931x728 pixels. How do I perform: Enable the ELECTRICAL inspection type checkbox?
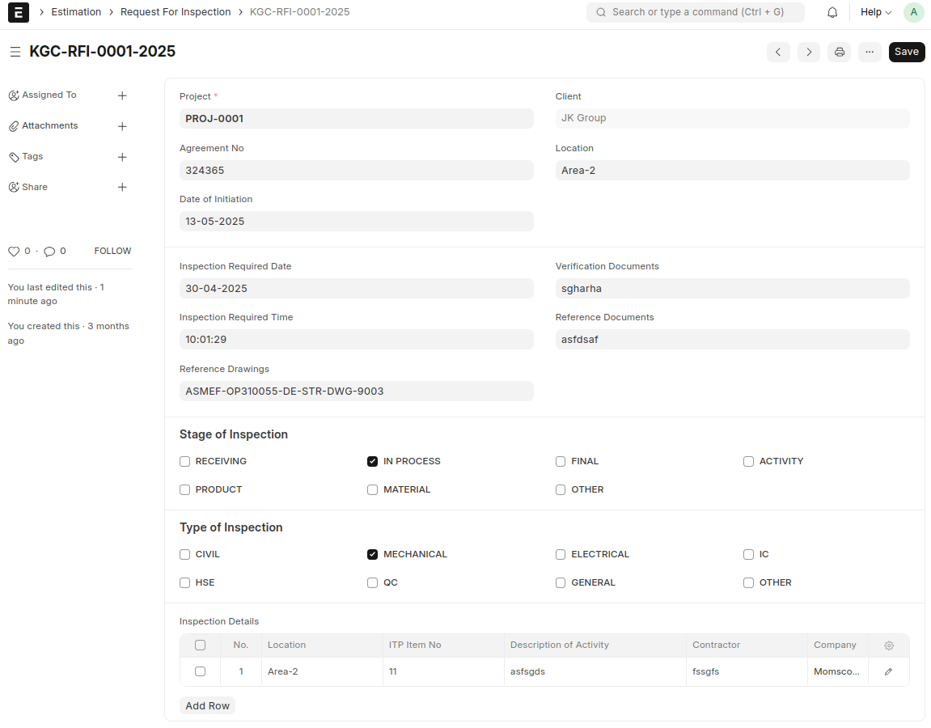561,554
